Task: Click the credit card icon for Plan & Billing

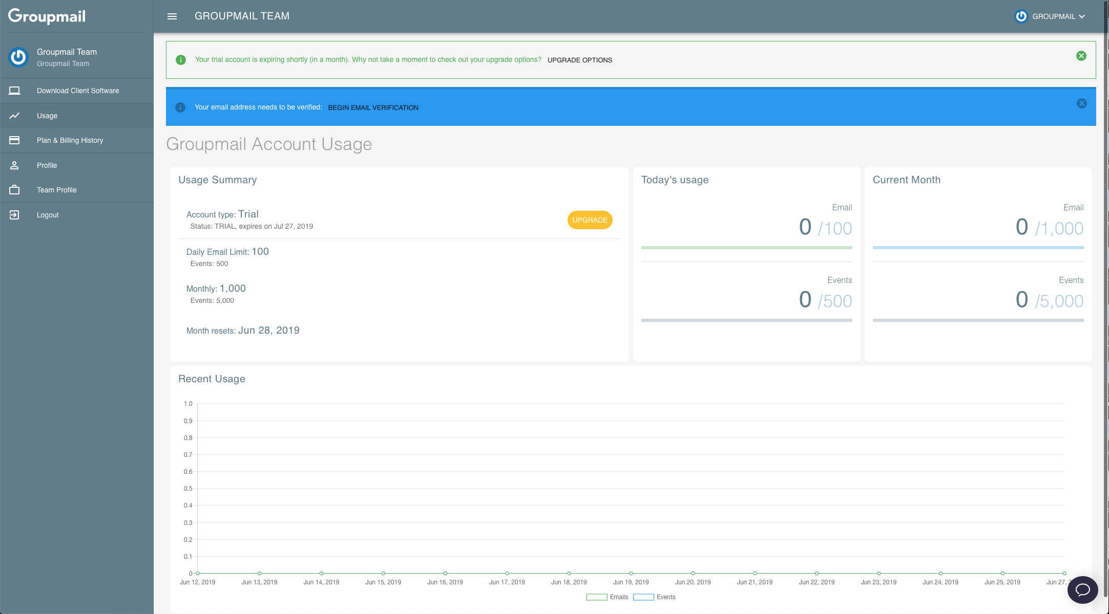Action: [x=14, y=140]
